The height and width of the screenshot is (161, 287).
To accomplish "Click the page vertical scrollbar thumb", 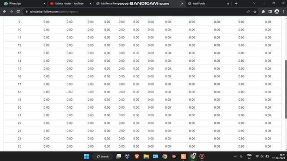I will 286,89.
